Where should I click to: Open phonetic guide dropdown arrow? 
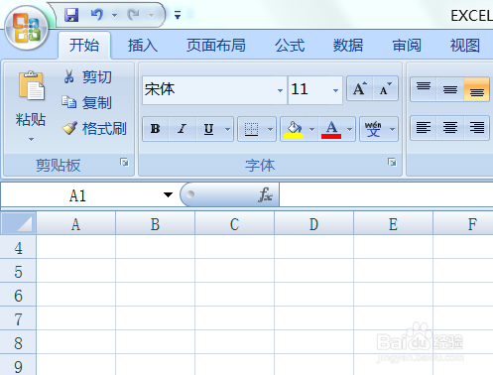[393, 129]
